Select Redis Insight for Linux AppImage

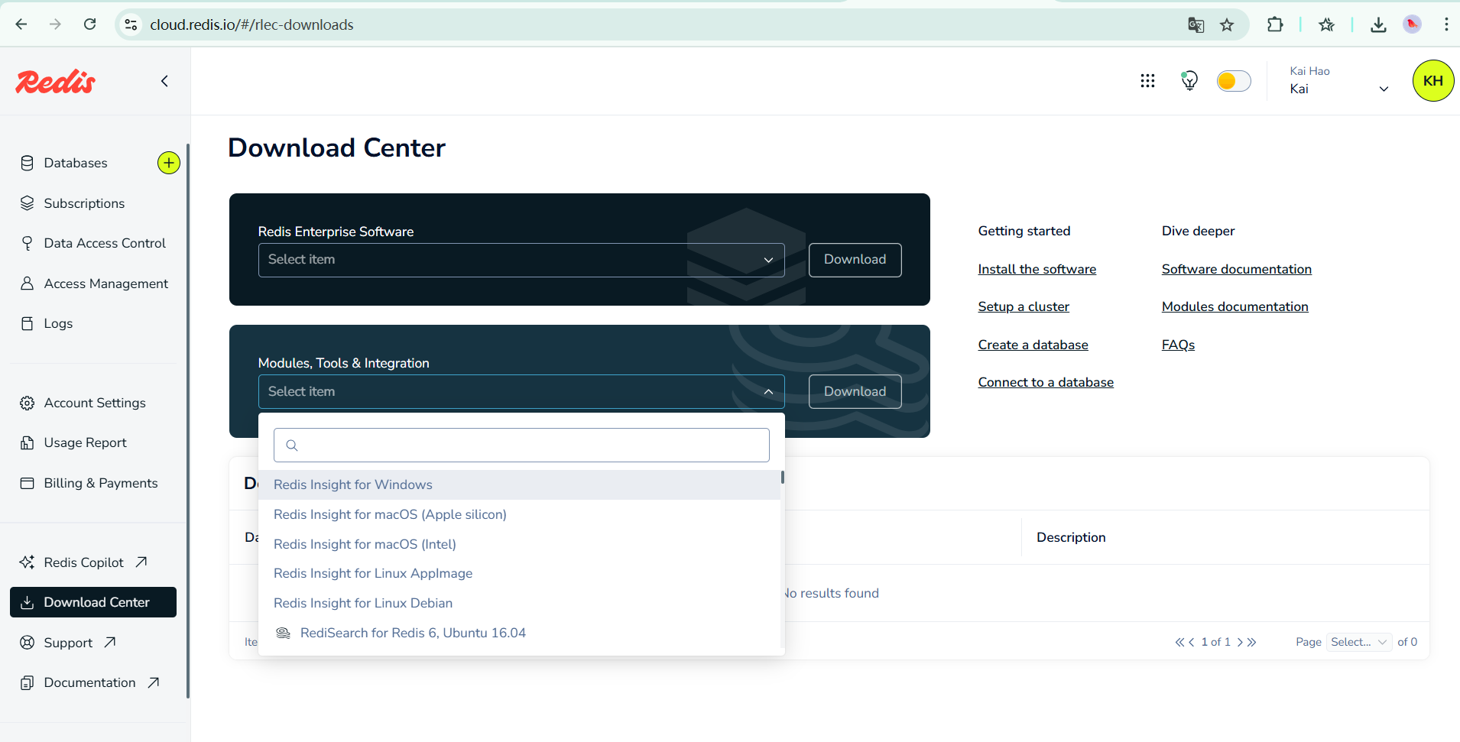pos(519,573)
